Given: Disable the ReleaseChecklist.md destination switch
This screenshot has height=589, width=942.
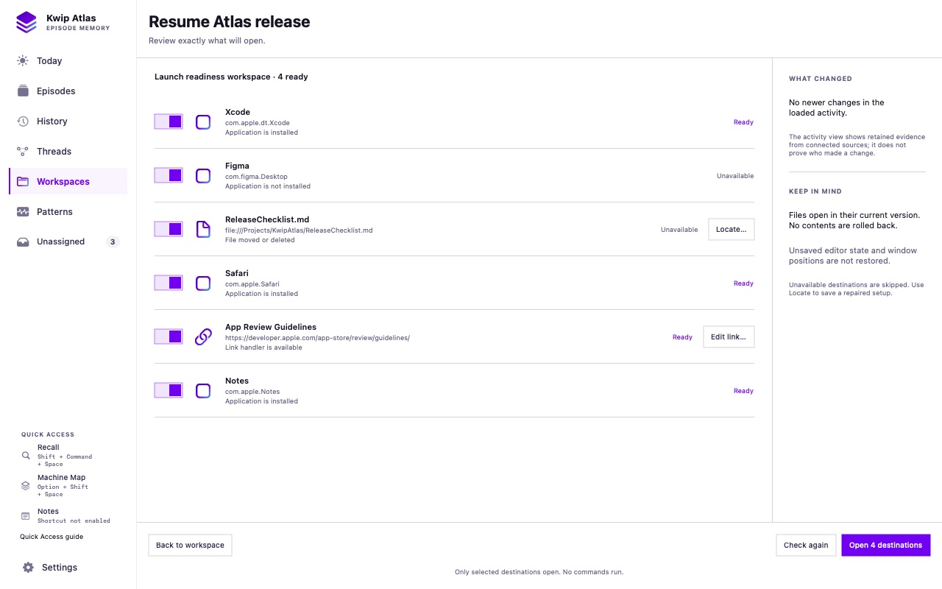Looking at the screenshot, I should pyautogui.click(x=169, y=229).
